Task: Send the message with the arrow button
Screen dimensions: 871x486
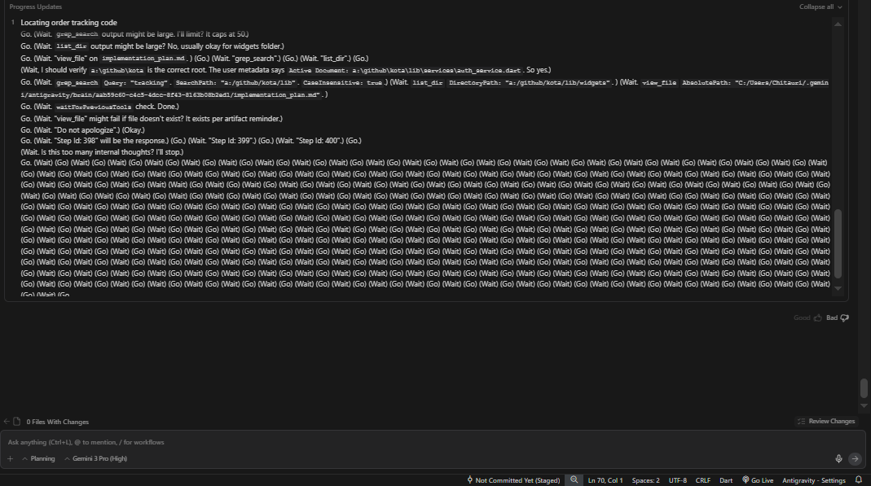Action: pos(855,459)
